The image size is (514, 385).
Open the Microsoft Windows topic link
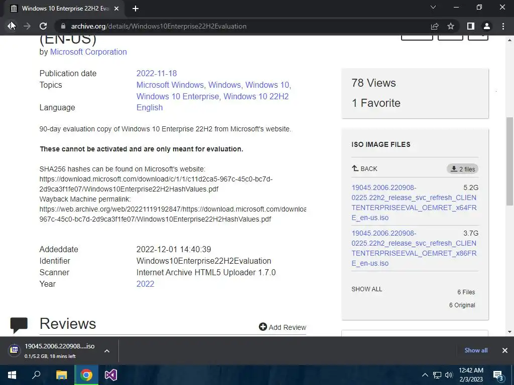[x=170, y=85]
